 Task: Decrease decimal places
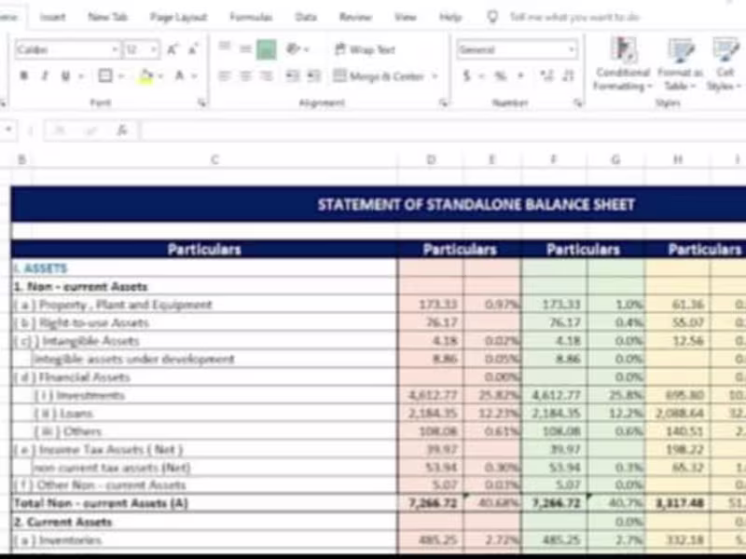tap(568, 76)
